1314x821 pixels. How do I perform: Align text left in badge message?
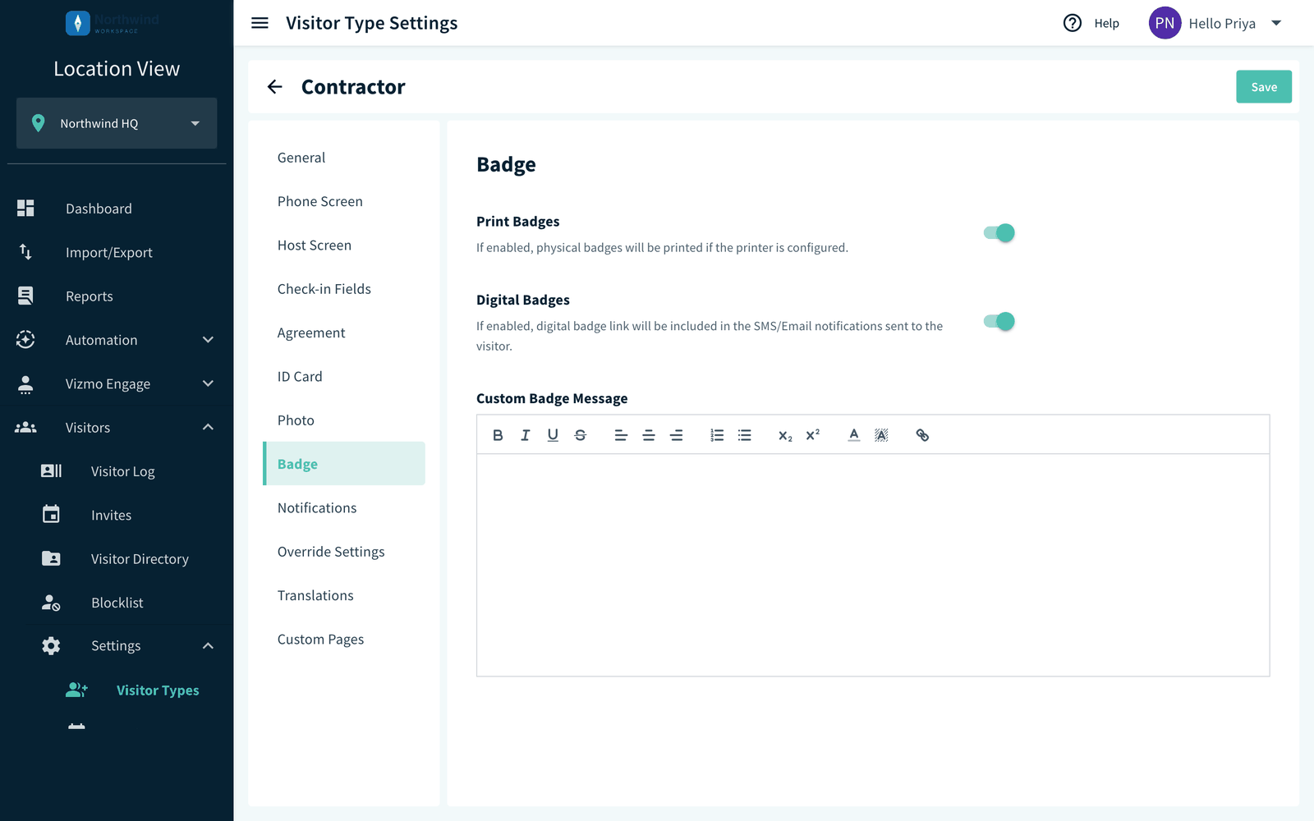(x=621, y=435)
